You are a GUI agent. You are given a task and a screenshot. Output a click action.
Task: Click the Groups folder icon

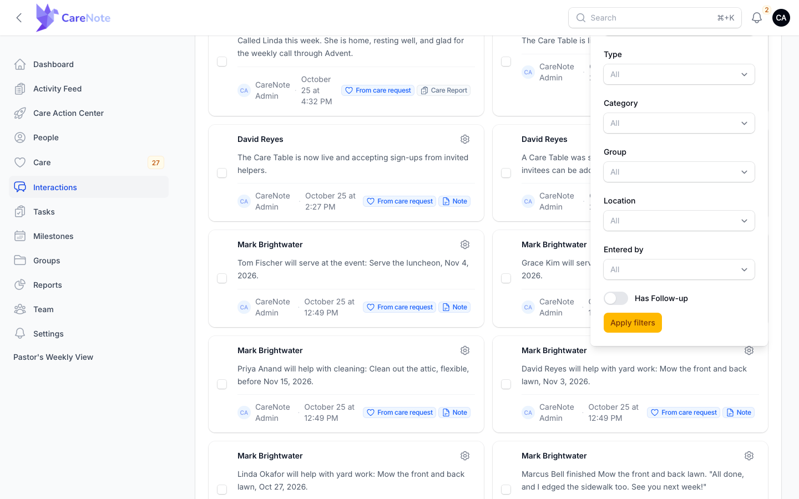tap(20, 261)
